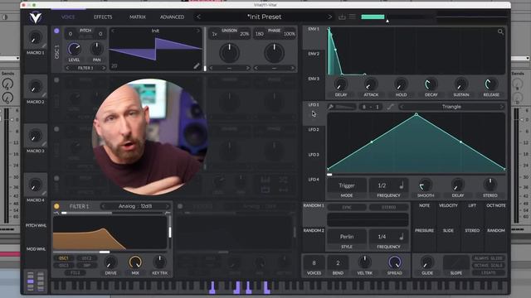Viewport: 531px width, 298px height.
Task: Select the ENV 2 tab
Action: click(314, 54)
